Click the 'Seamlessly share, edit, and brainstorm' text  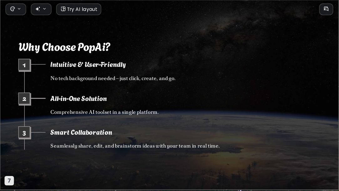(x=135, y=146)
